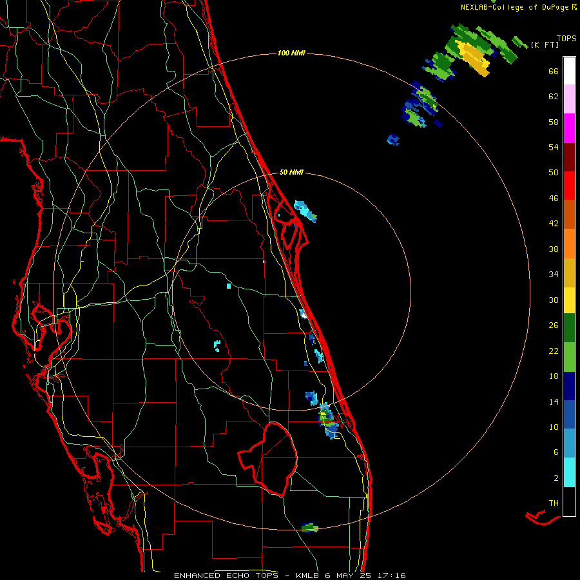
Task: Click the 18 legend value
Action: point(554,376)
